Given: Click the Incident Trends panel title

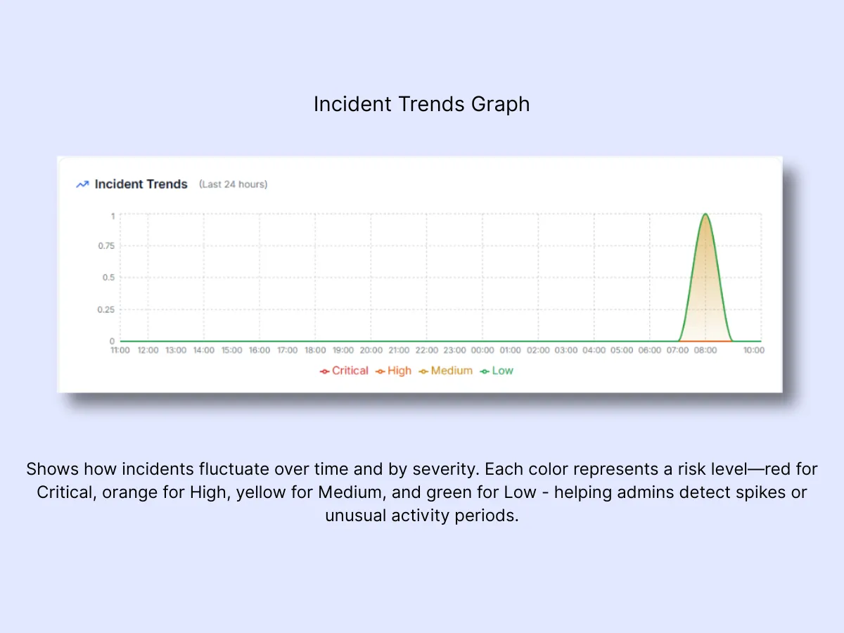Looking at the screenshot, I should tap(141, 184).
